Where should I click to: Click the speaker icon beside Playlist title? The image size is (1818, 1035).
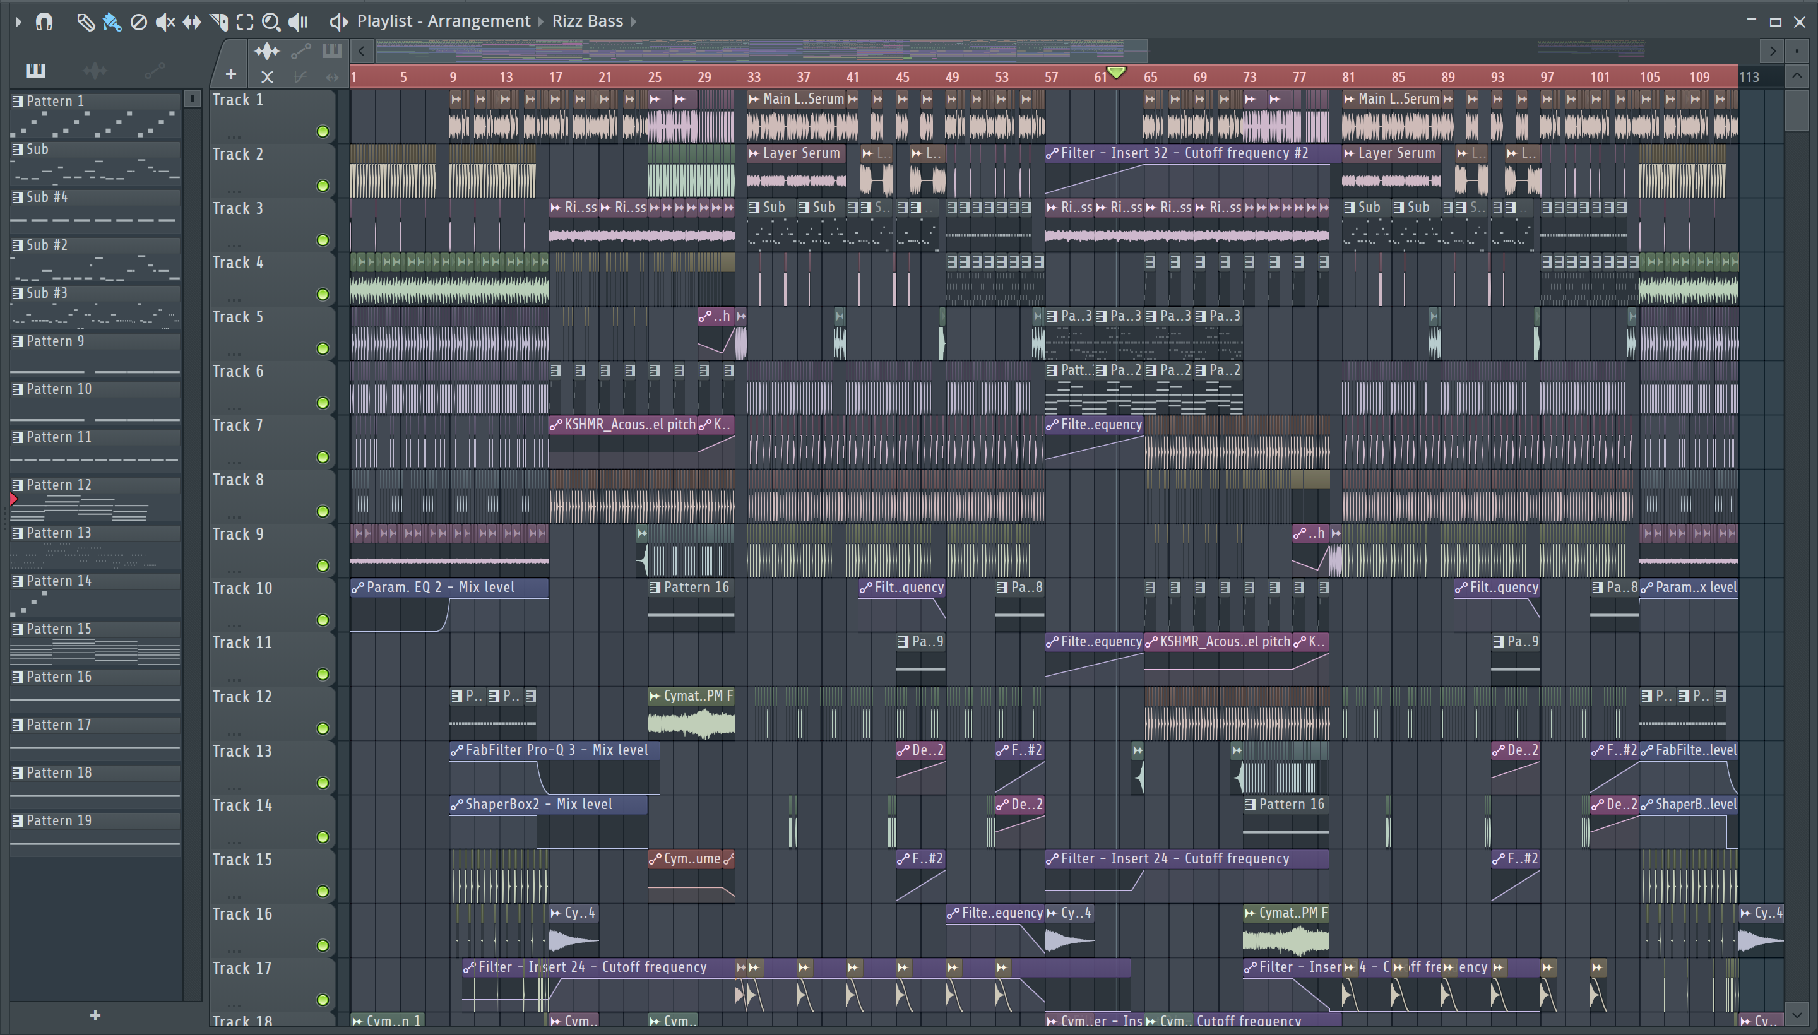click(x=338, y=21)
